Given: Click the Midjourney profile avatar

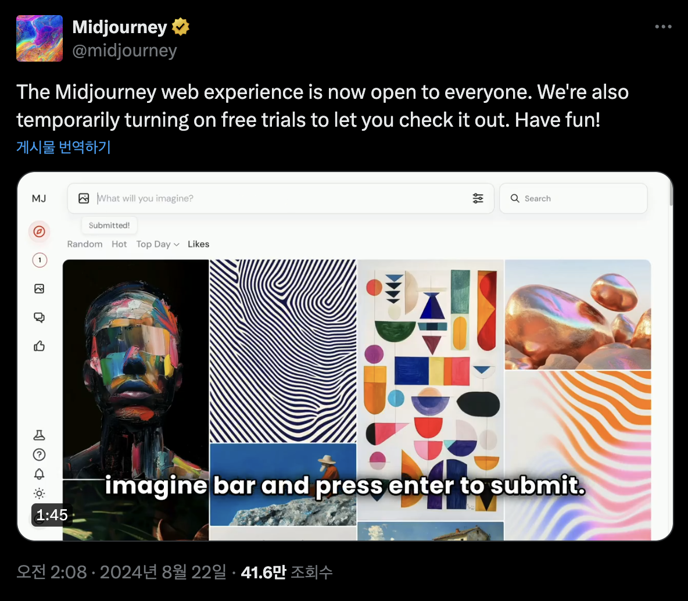Looking at the screenshot, I should click(x=40, y=38).
